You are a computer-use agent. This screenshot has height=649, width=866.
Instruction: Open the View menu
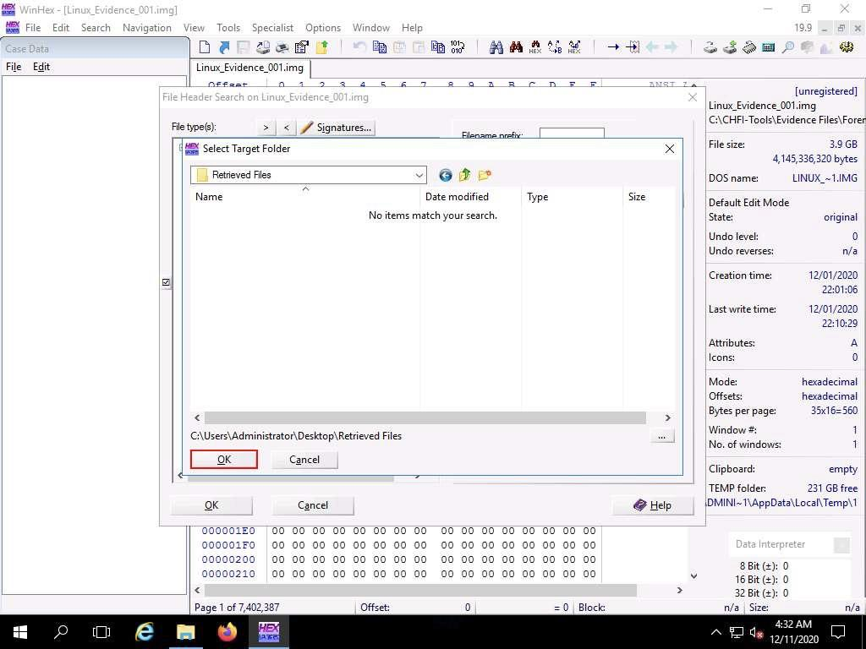194,28
